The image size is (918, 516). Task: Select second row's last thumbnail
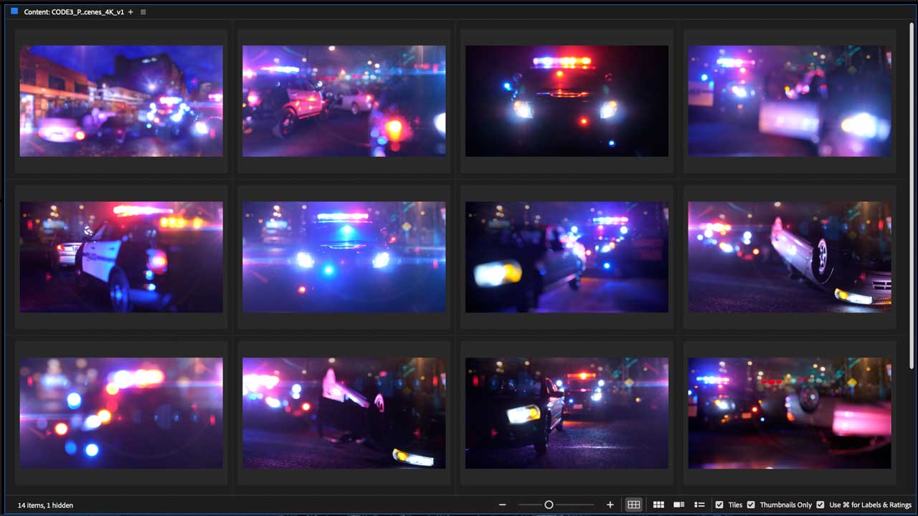790,257
